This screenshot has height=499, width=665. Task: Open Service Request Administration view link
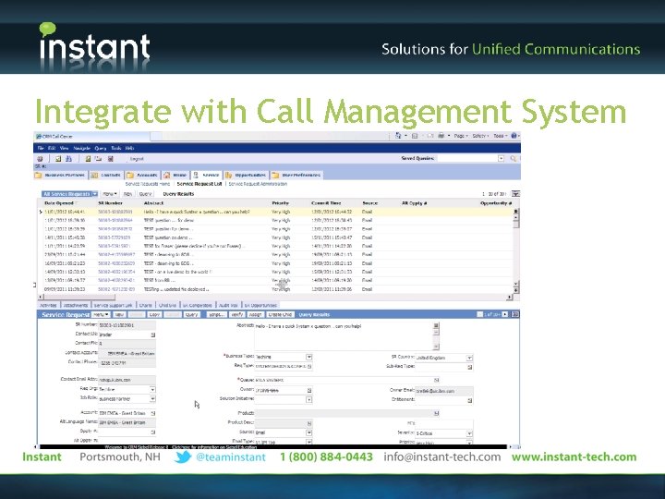click(x=258, y=184)
